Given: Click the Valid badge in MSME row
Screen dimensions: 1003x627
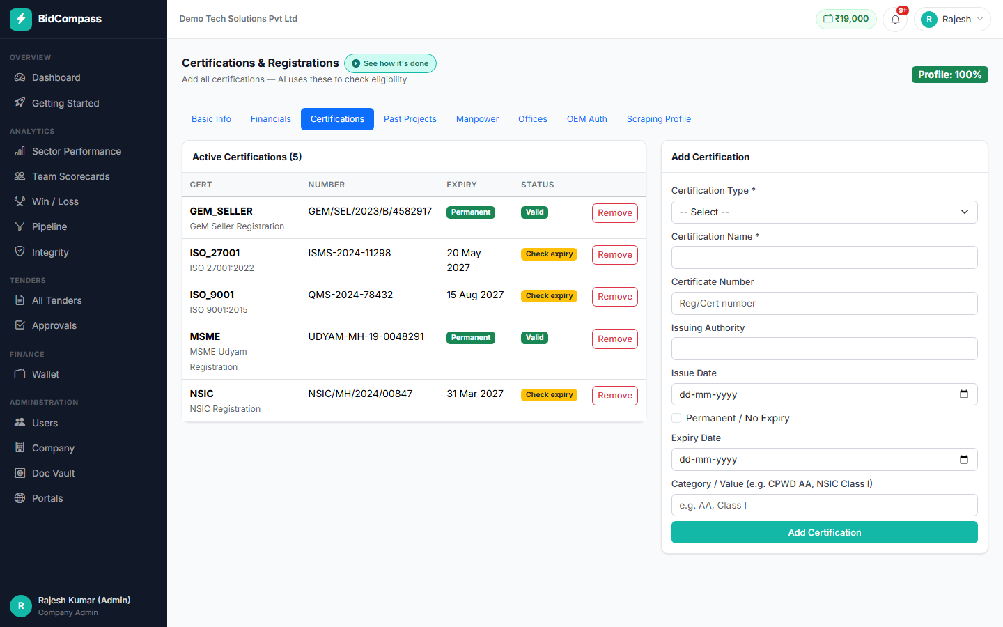Looking at the screenshot, I should pos(534,338).
